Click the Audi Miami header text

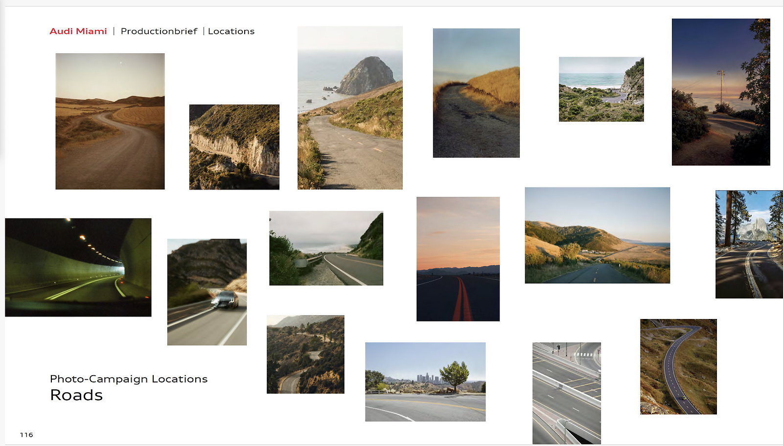pos(78,31)
